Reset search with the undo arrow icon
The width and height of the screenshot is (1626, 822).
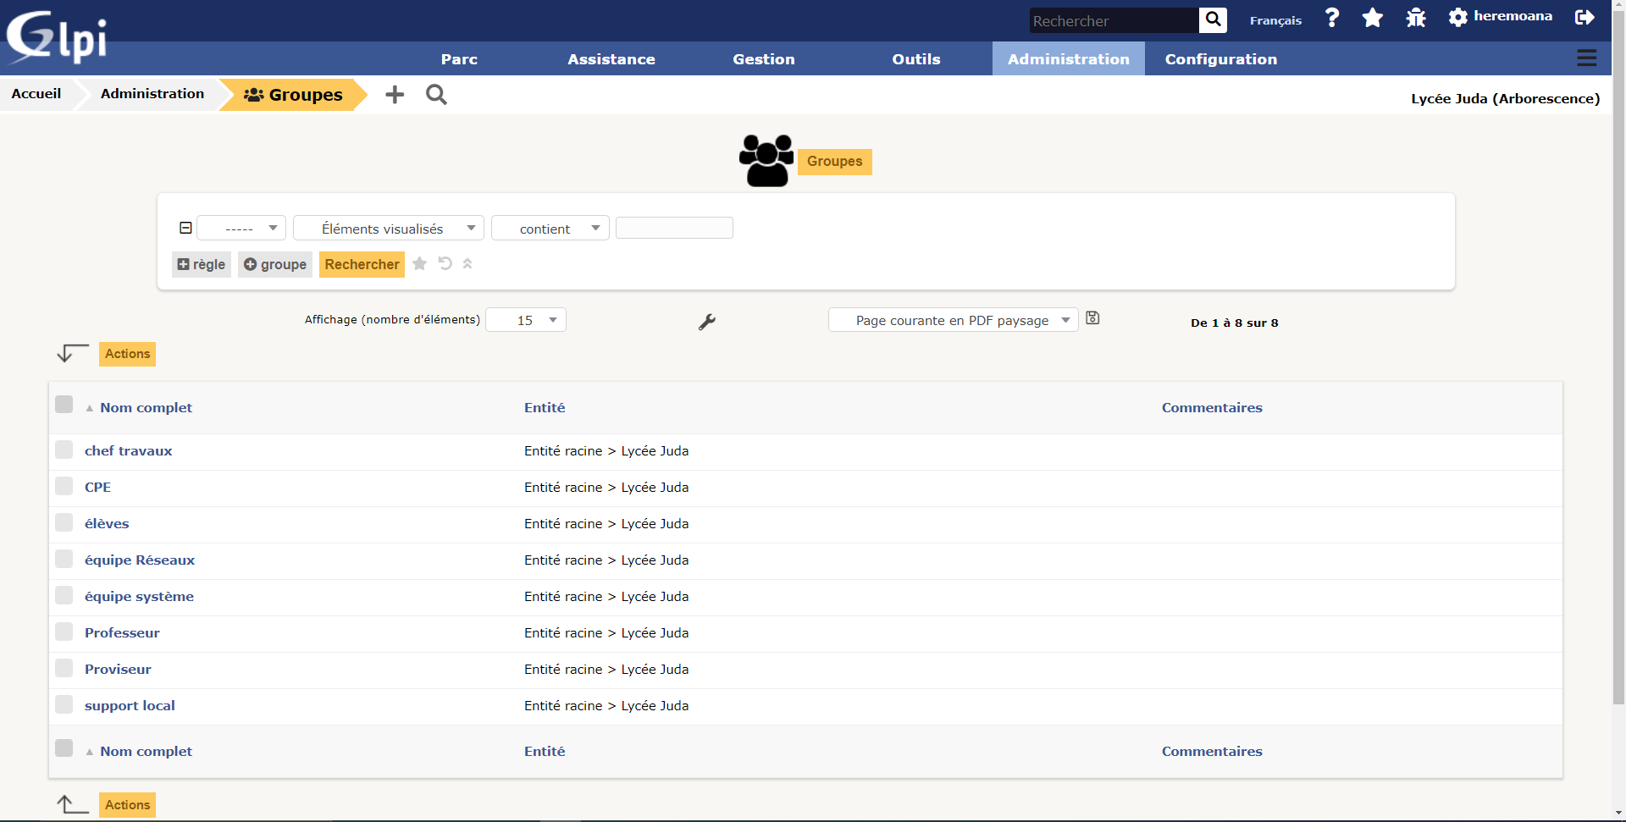point(445,264)
